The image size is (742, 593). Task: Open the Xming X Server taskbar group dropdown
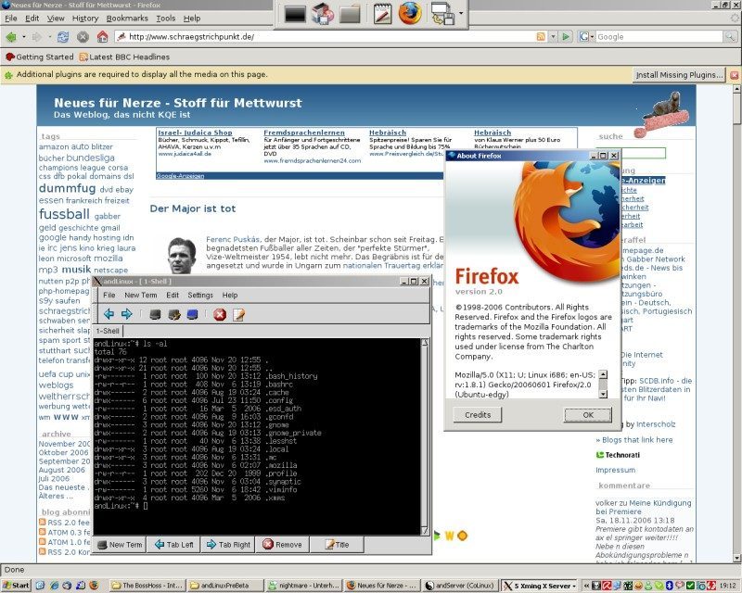click(574, 586)
